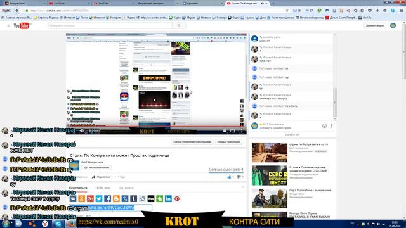This screenshot has width=406, height=228.
Task: Share the video on Google+
Action: (x=90, y=198)
